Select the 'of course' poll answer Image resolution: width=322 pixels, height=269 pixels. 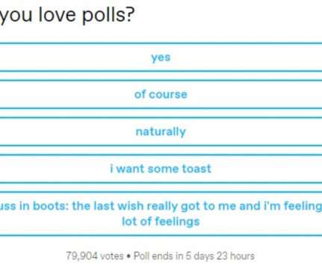[161, 94]
